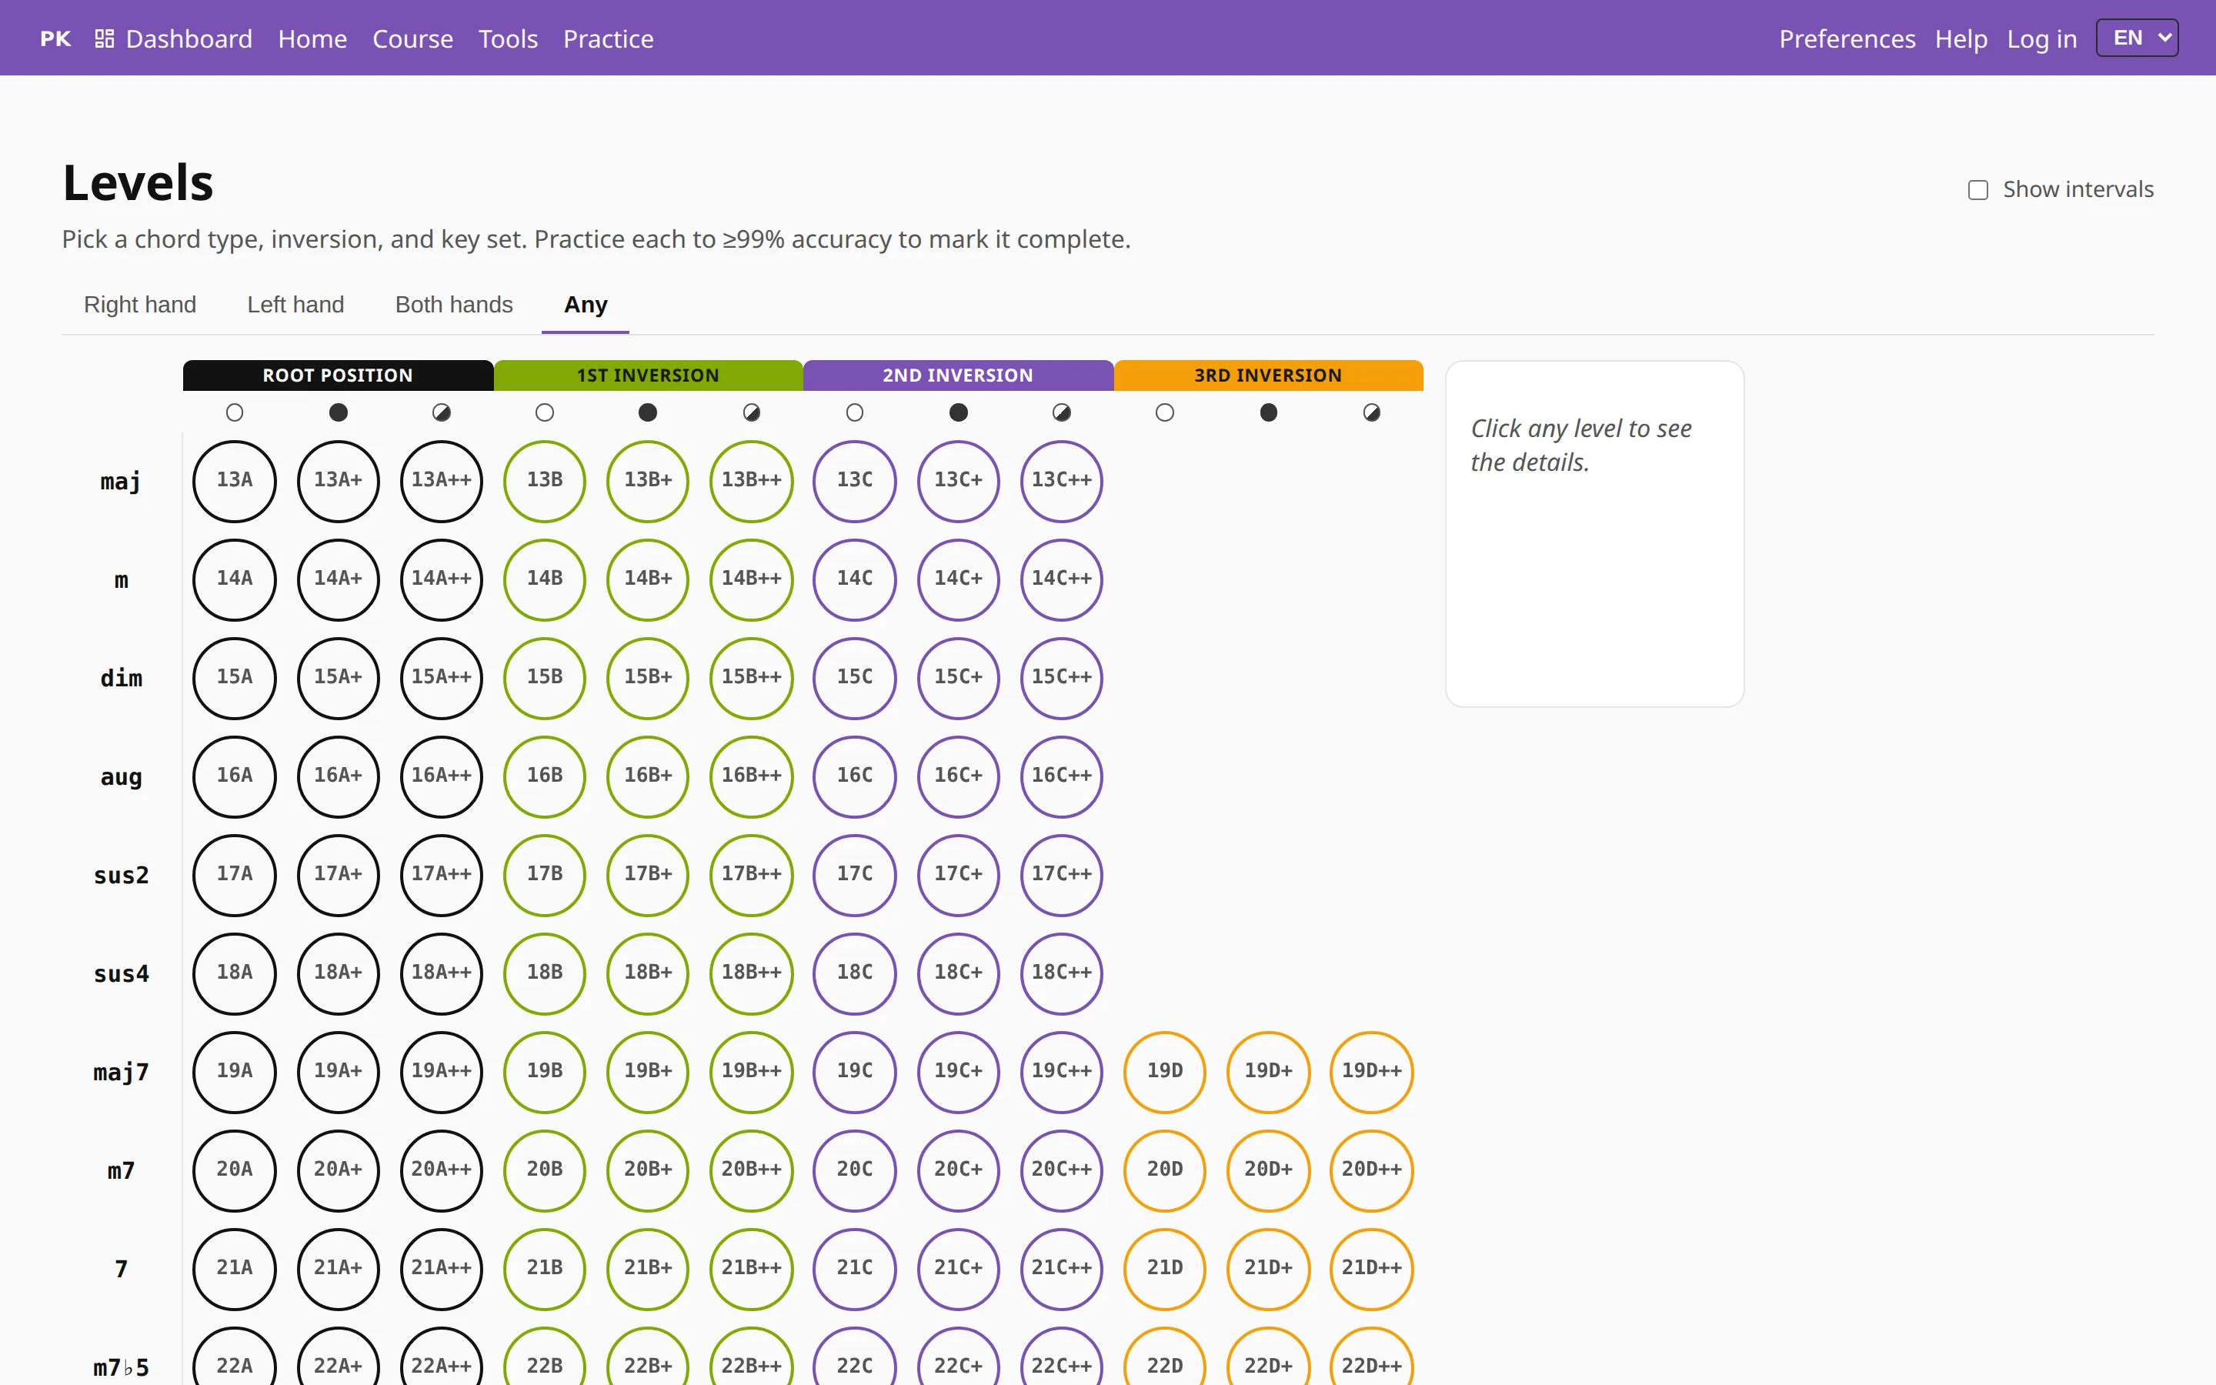
Task: Click the aug row label
Action: [121, 777]
